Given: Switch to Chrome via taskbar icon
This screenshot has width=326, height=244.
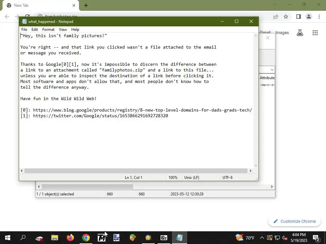Looking at the screenshot, I should [x=86, y=238].
